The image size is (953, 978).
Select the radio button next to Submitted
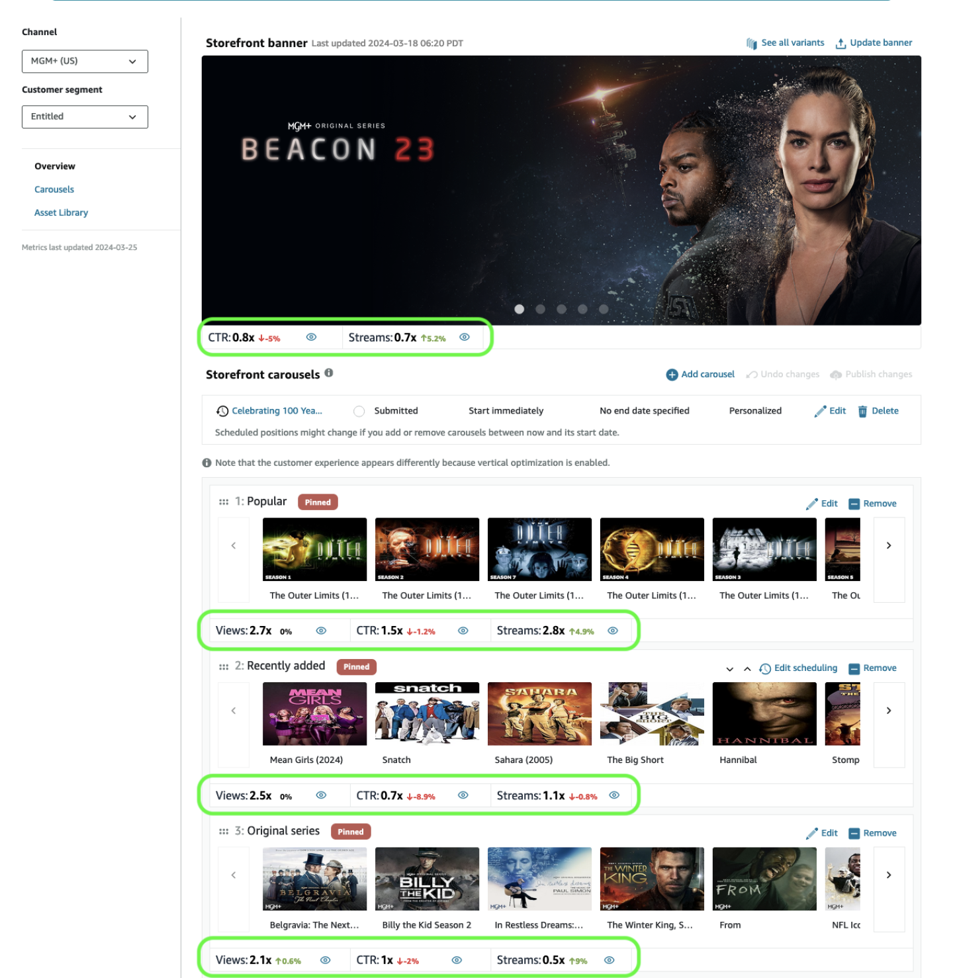[x=359, y=412]
